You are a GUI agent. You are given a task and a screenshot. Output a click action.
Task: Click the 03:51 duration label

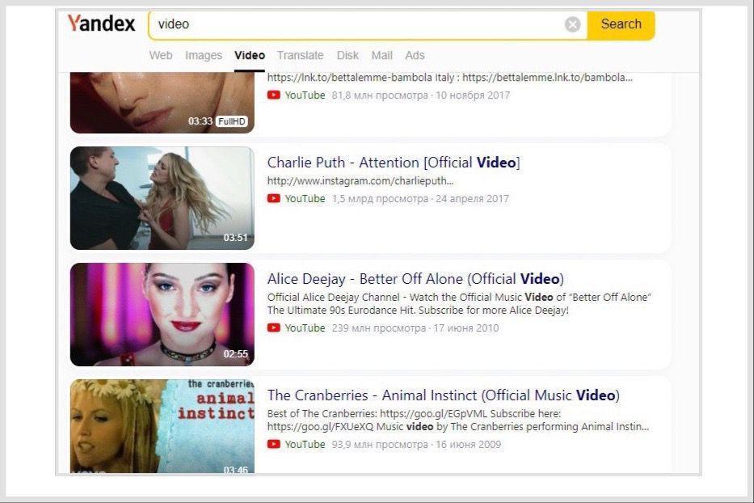[x=236, y=237]
